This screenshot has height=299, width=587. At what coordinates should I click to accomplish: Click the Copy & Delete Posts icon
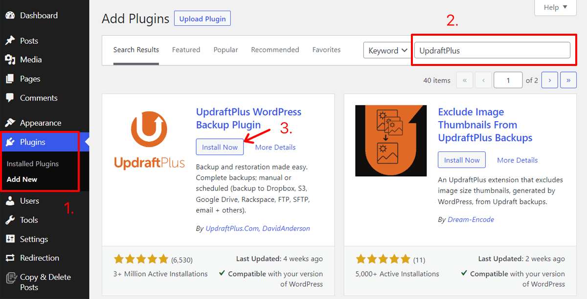tap(10, 278)
